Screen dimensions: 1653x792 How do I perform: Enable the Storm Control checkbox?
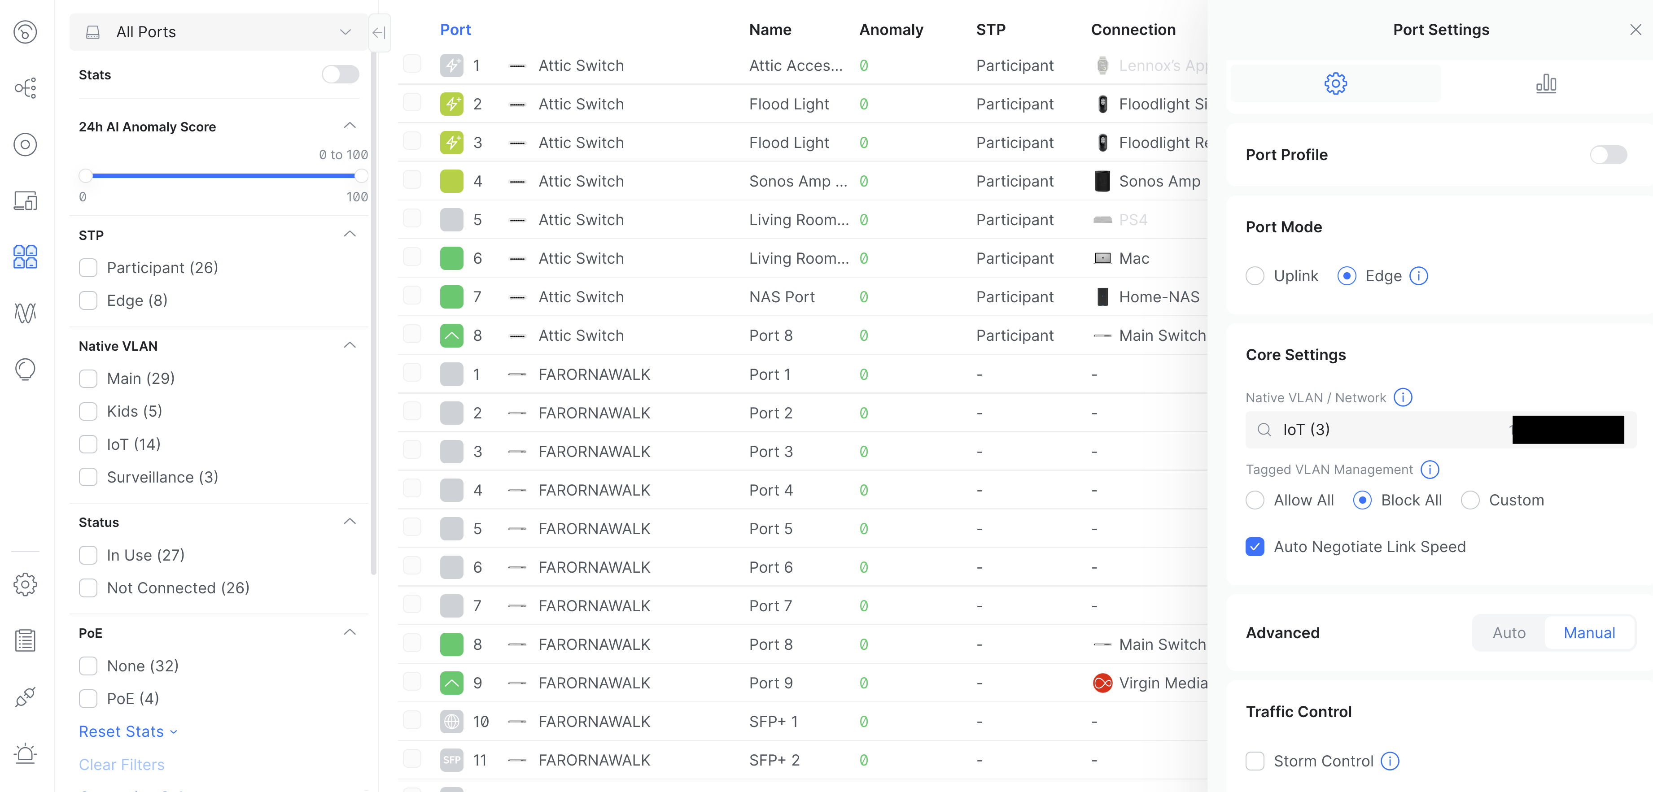click(x=1255, y=761)
